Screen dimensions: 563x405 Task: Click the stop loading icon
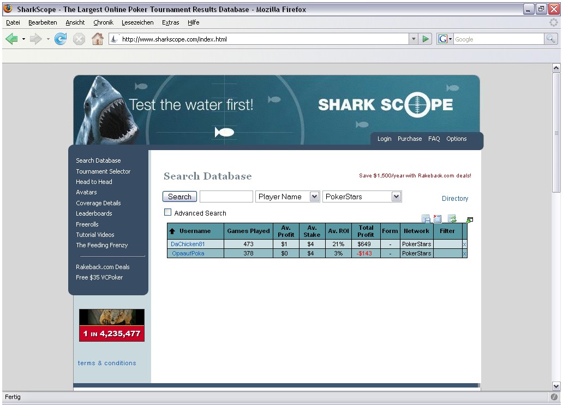[79, 39]
